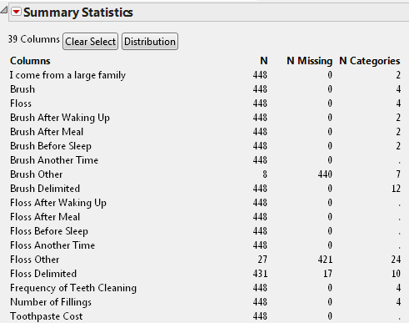409x323 pixels.
Task: Select the 'Floss' column row
Action: [x=21, y=103]
